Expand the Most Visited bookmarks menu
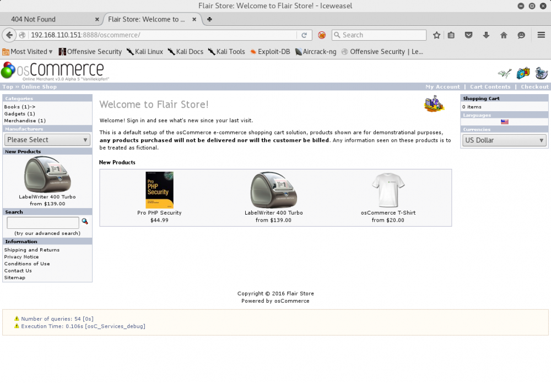551x383 pixels. pos(28,52)
